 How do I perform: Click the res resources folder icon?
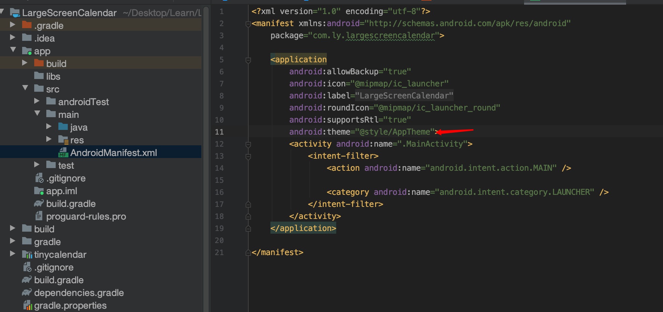tap(63, 140)
